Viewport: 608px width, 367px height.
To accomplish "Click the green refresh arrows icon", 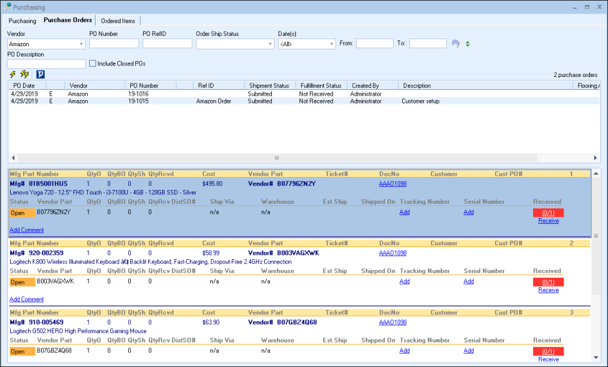I will point(468,44).
